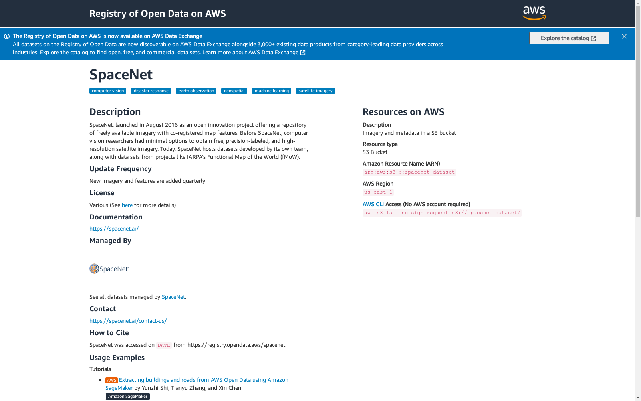Viewport: 641px width, 401px height.
Task: Click Explore the catalog button
Action: [569, 38]
